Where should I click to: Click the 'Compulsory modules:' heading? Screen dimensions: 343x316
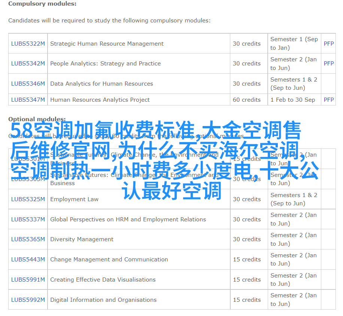42,4
